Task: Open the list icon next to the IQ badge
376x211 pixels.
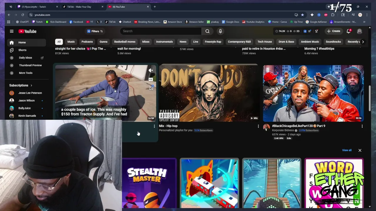Action: [310, 31]
